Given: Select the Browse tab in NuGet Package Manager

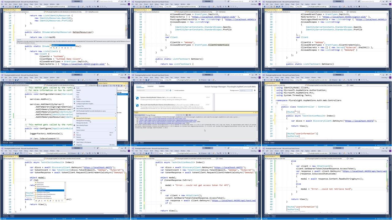Looking at the screenshot, I should pyautogui.click(x=139, y=86).
